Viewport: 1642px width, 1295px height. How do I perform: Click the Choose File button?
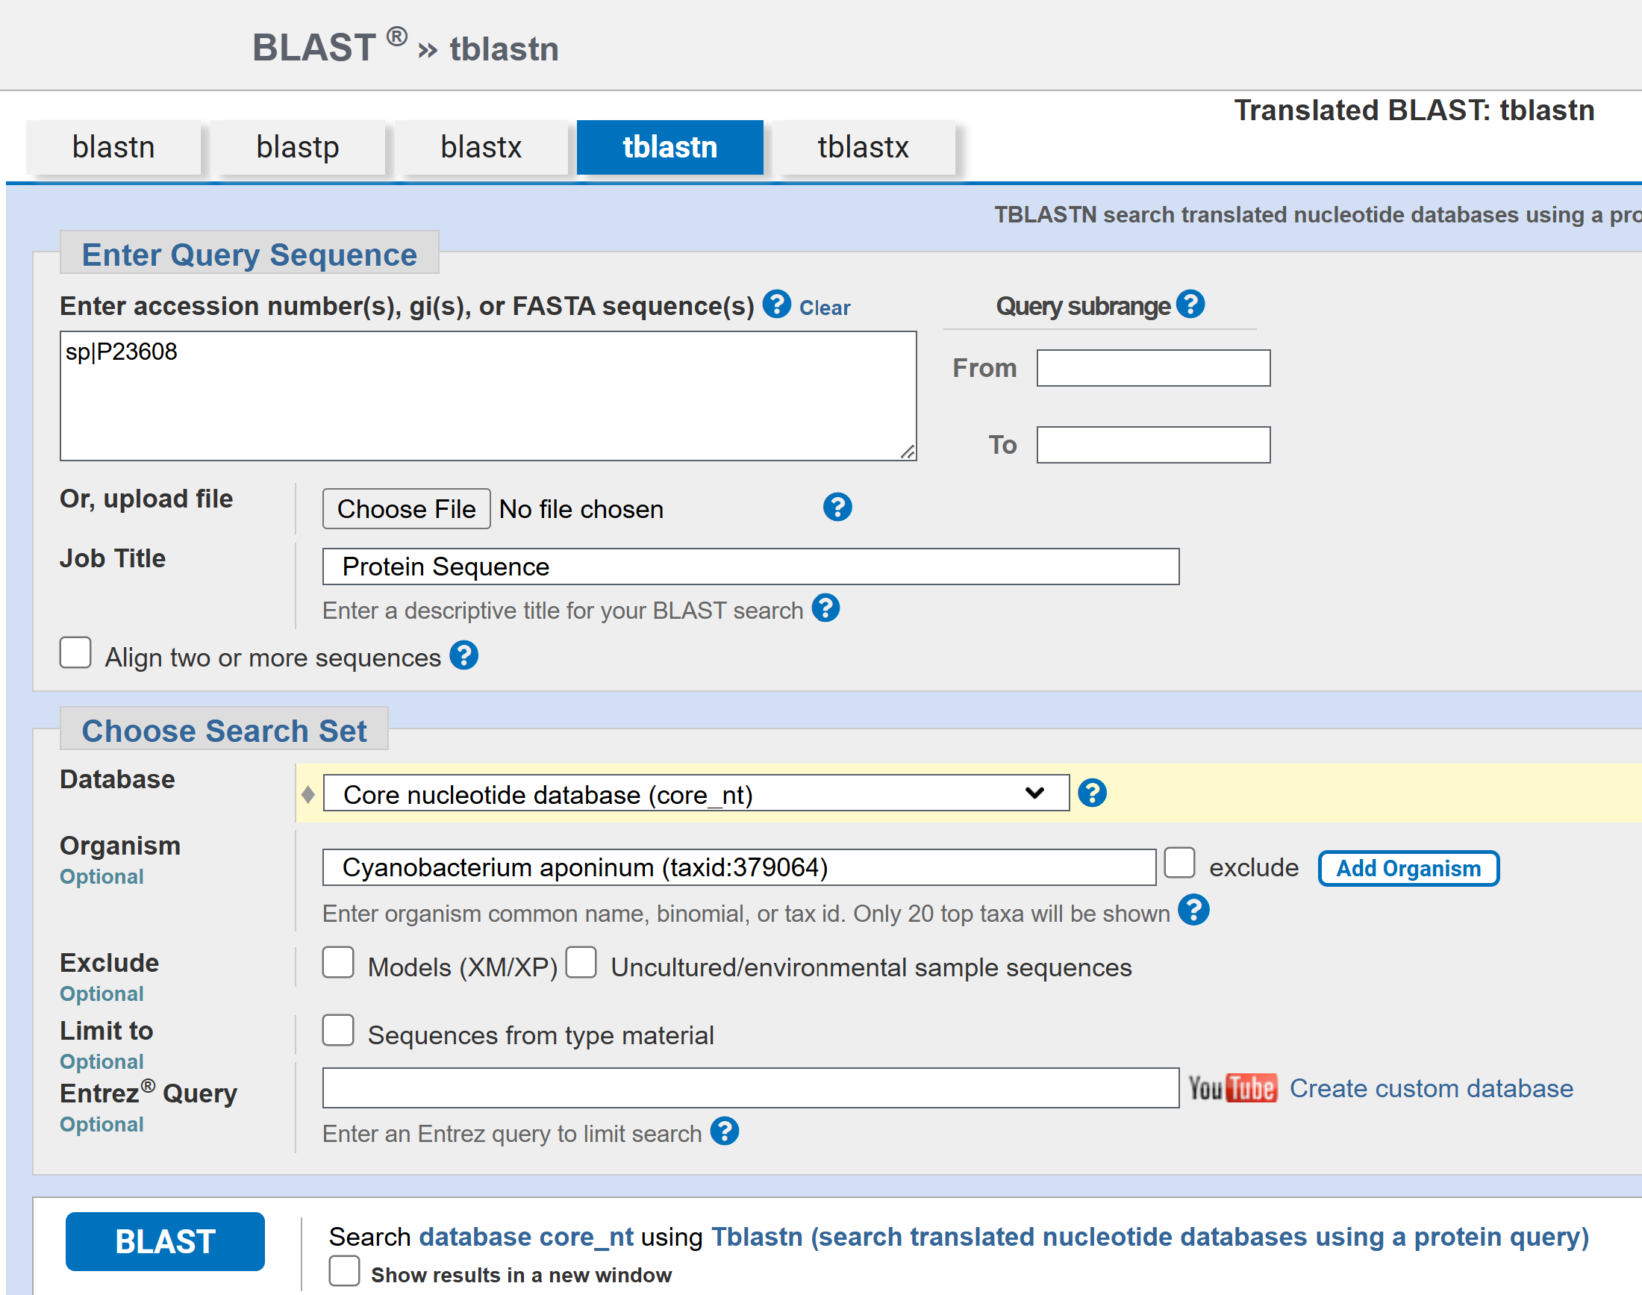[406, 509]
